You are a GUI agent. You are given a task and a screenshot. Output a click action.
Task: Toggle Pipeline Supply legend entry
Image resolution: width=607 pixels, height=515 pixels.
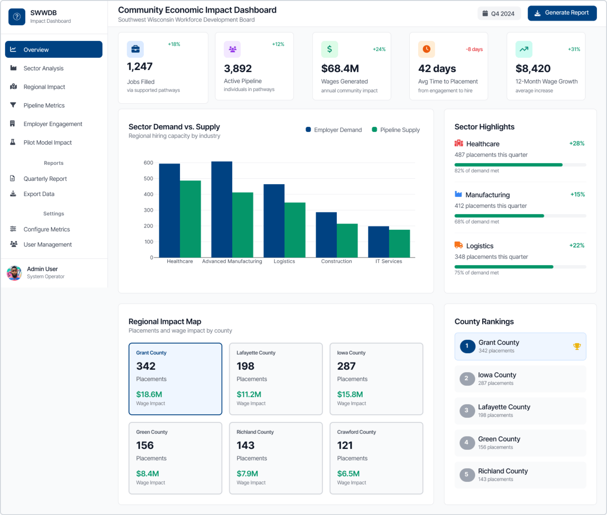(396, 130)
